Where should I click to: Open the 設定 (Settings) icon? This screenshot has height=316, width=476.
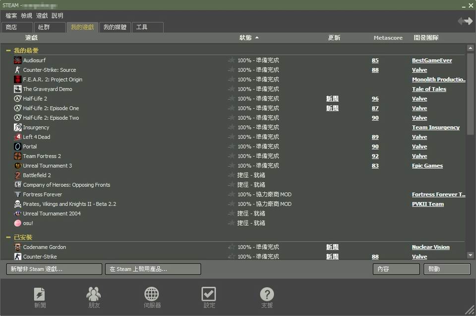tap(209, 293)
